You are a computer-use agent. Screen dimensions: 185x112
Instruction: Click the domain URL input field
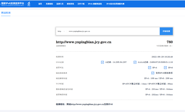click(x=113, y=31)
